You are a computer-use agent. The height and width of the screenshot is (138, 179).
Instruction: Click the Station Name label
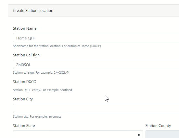tap(25, 28)
